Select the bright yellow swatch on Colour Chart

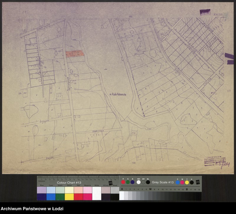pyautogui.click(x=69, y=197)
